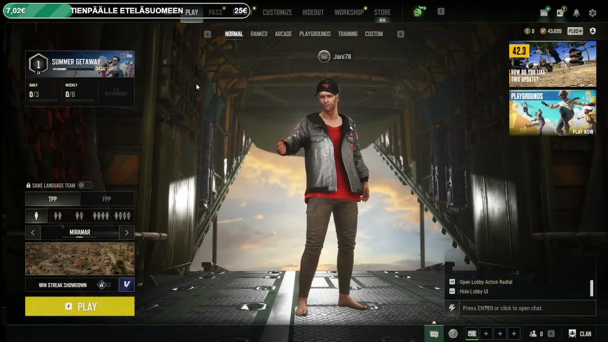This screenshot has height=342, width=608.
Task: Click the X key badge beside friends count
Action: [x=551, y=334]
